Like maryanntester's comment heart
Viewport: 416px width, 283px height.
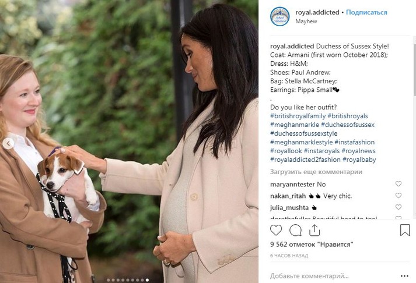(x=398, y=184)
